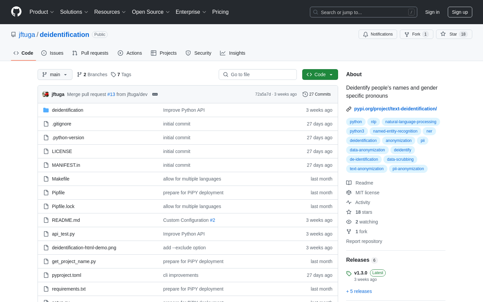Open the Issues tab

pos(52,53)
